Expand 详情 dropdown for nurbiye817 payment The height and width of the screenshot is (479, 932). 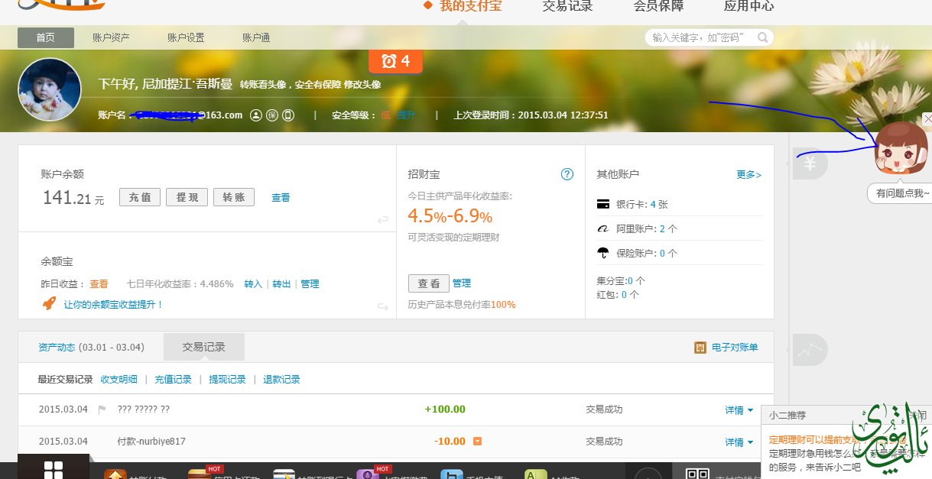coord(739,442)
